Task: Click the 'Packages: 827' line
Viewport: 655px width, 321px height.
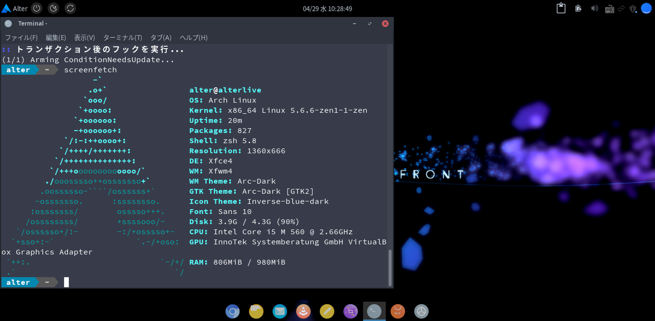Action: click(221, 130)
